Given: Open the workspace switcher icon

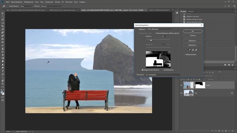Looking at the screenshot, I should [x=229, y=6].
